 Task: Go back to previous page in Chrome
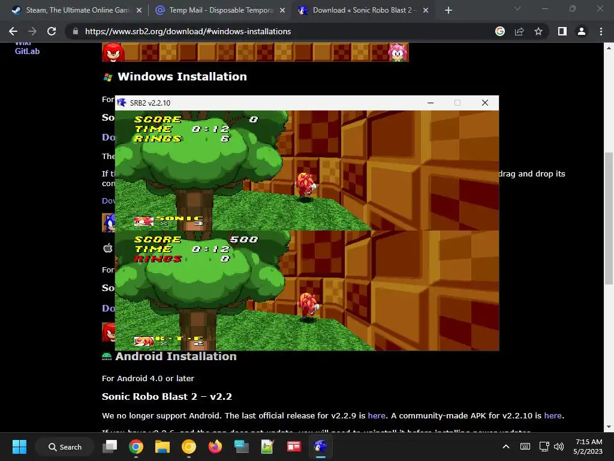coord(13,31)
